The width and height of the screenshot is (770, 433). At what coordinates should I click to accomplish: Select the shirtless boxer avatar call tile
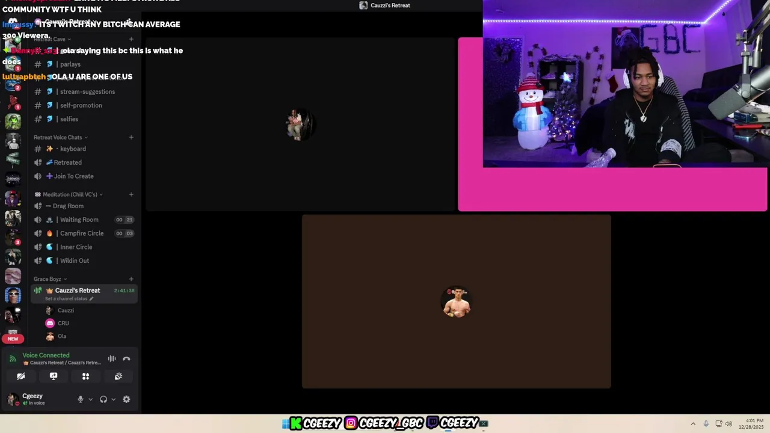click(x=457, y=301)
